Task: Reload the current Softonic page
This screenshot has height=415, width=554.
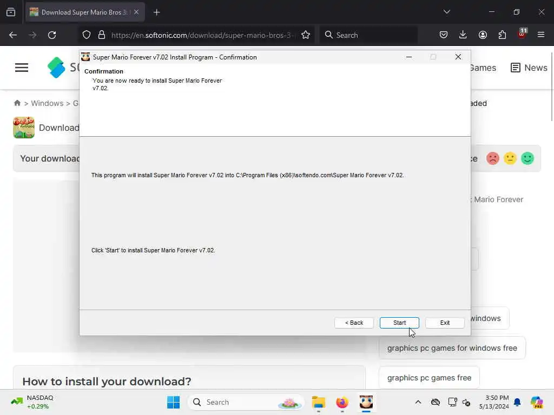Action: (x=52, y=35)
